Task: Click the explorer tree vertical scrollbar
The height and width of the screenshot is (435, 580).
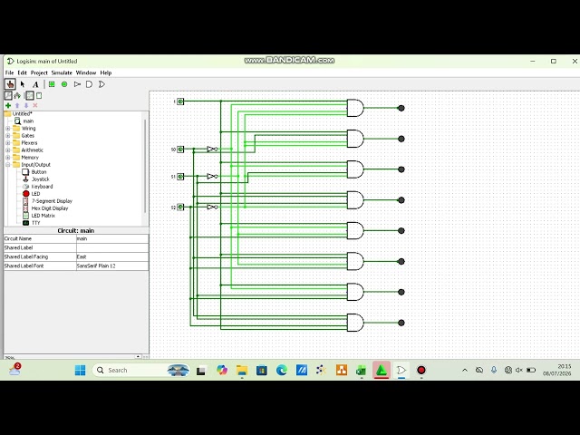Action: pyautogui.click(x=145, y=167)
